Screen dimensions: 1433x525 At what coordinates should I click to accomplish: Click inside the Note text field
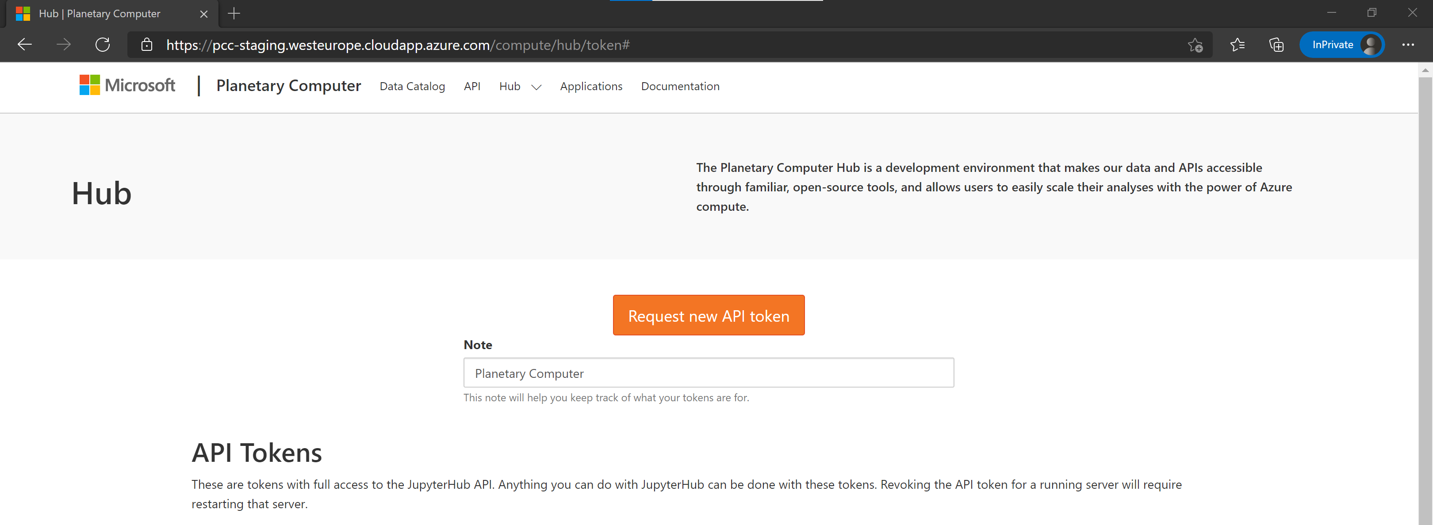708,373
